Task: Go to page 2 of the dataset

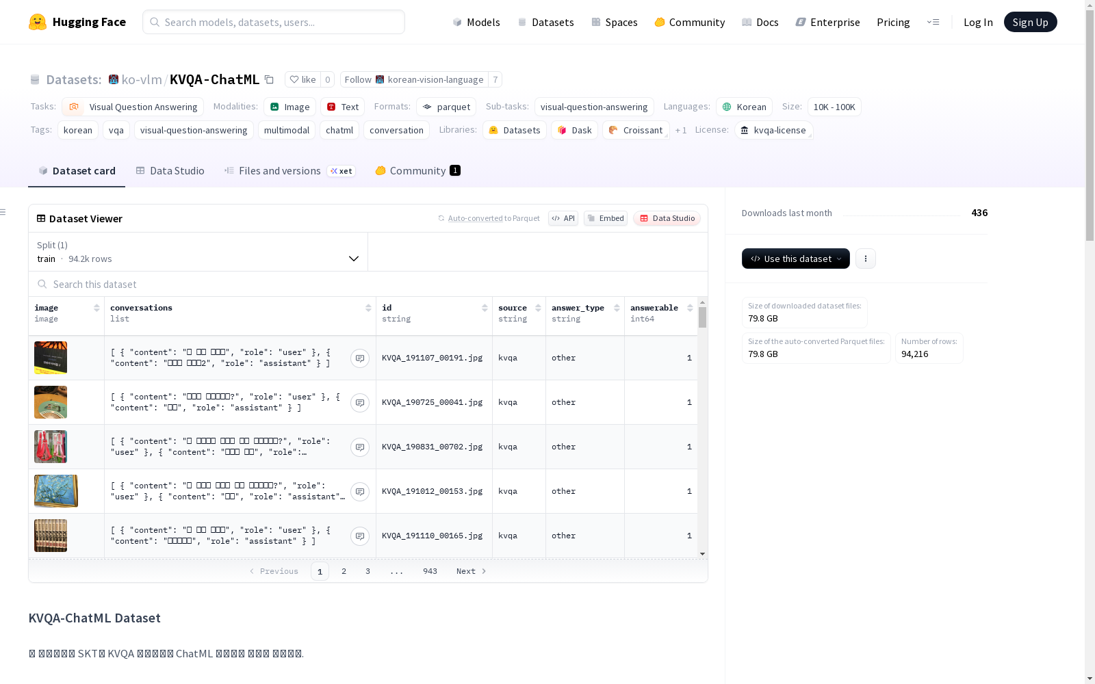Action: coord(344,571)
